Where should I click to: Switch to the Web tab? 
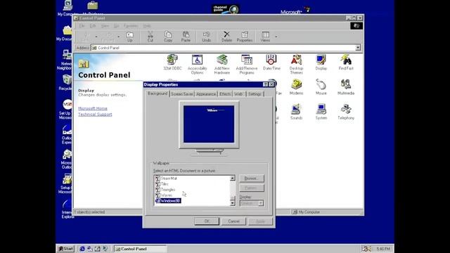[x=238, y=94]
